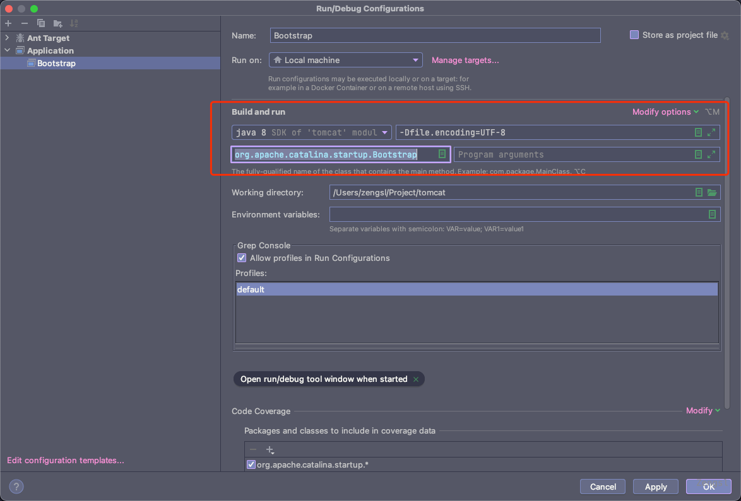This screenshot has height=501, width=741.
Task: Open the help question mark button
Action: (x=17, y=487)
